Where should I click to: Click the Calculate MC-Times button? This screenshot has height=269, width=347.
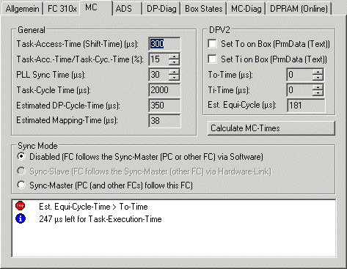271,128
